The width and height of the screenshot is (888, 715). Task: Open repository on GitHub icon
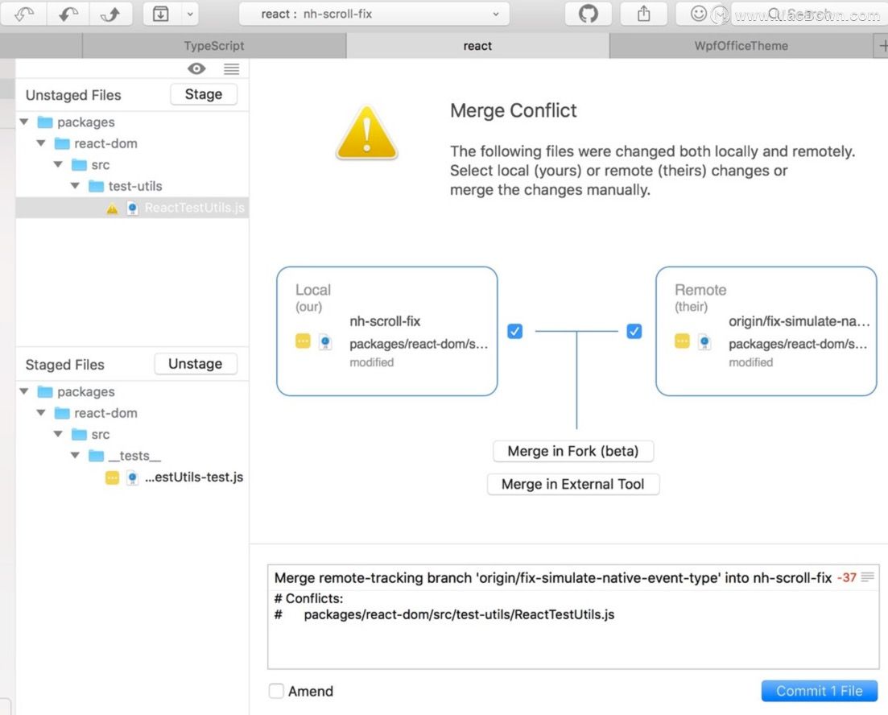[589, 14]
